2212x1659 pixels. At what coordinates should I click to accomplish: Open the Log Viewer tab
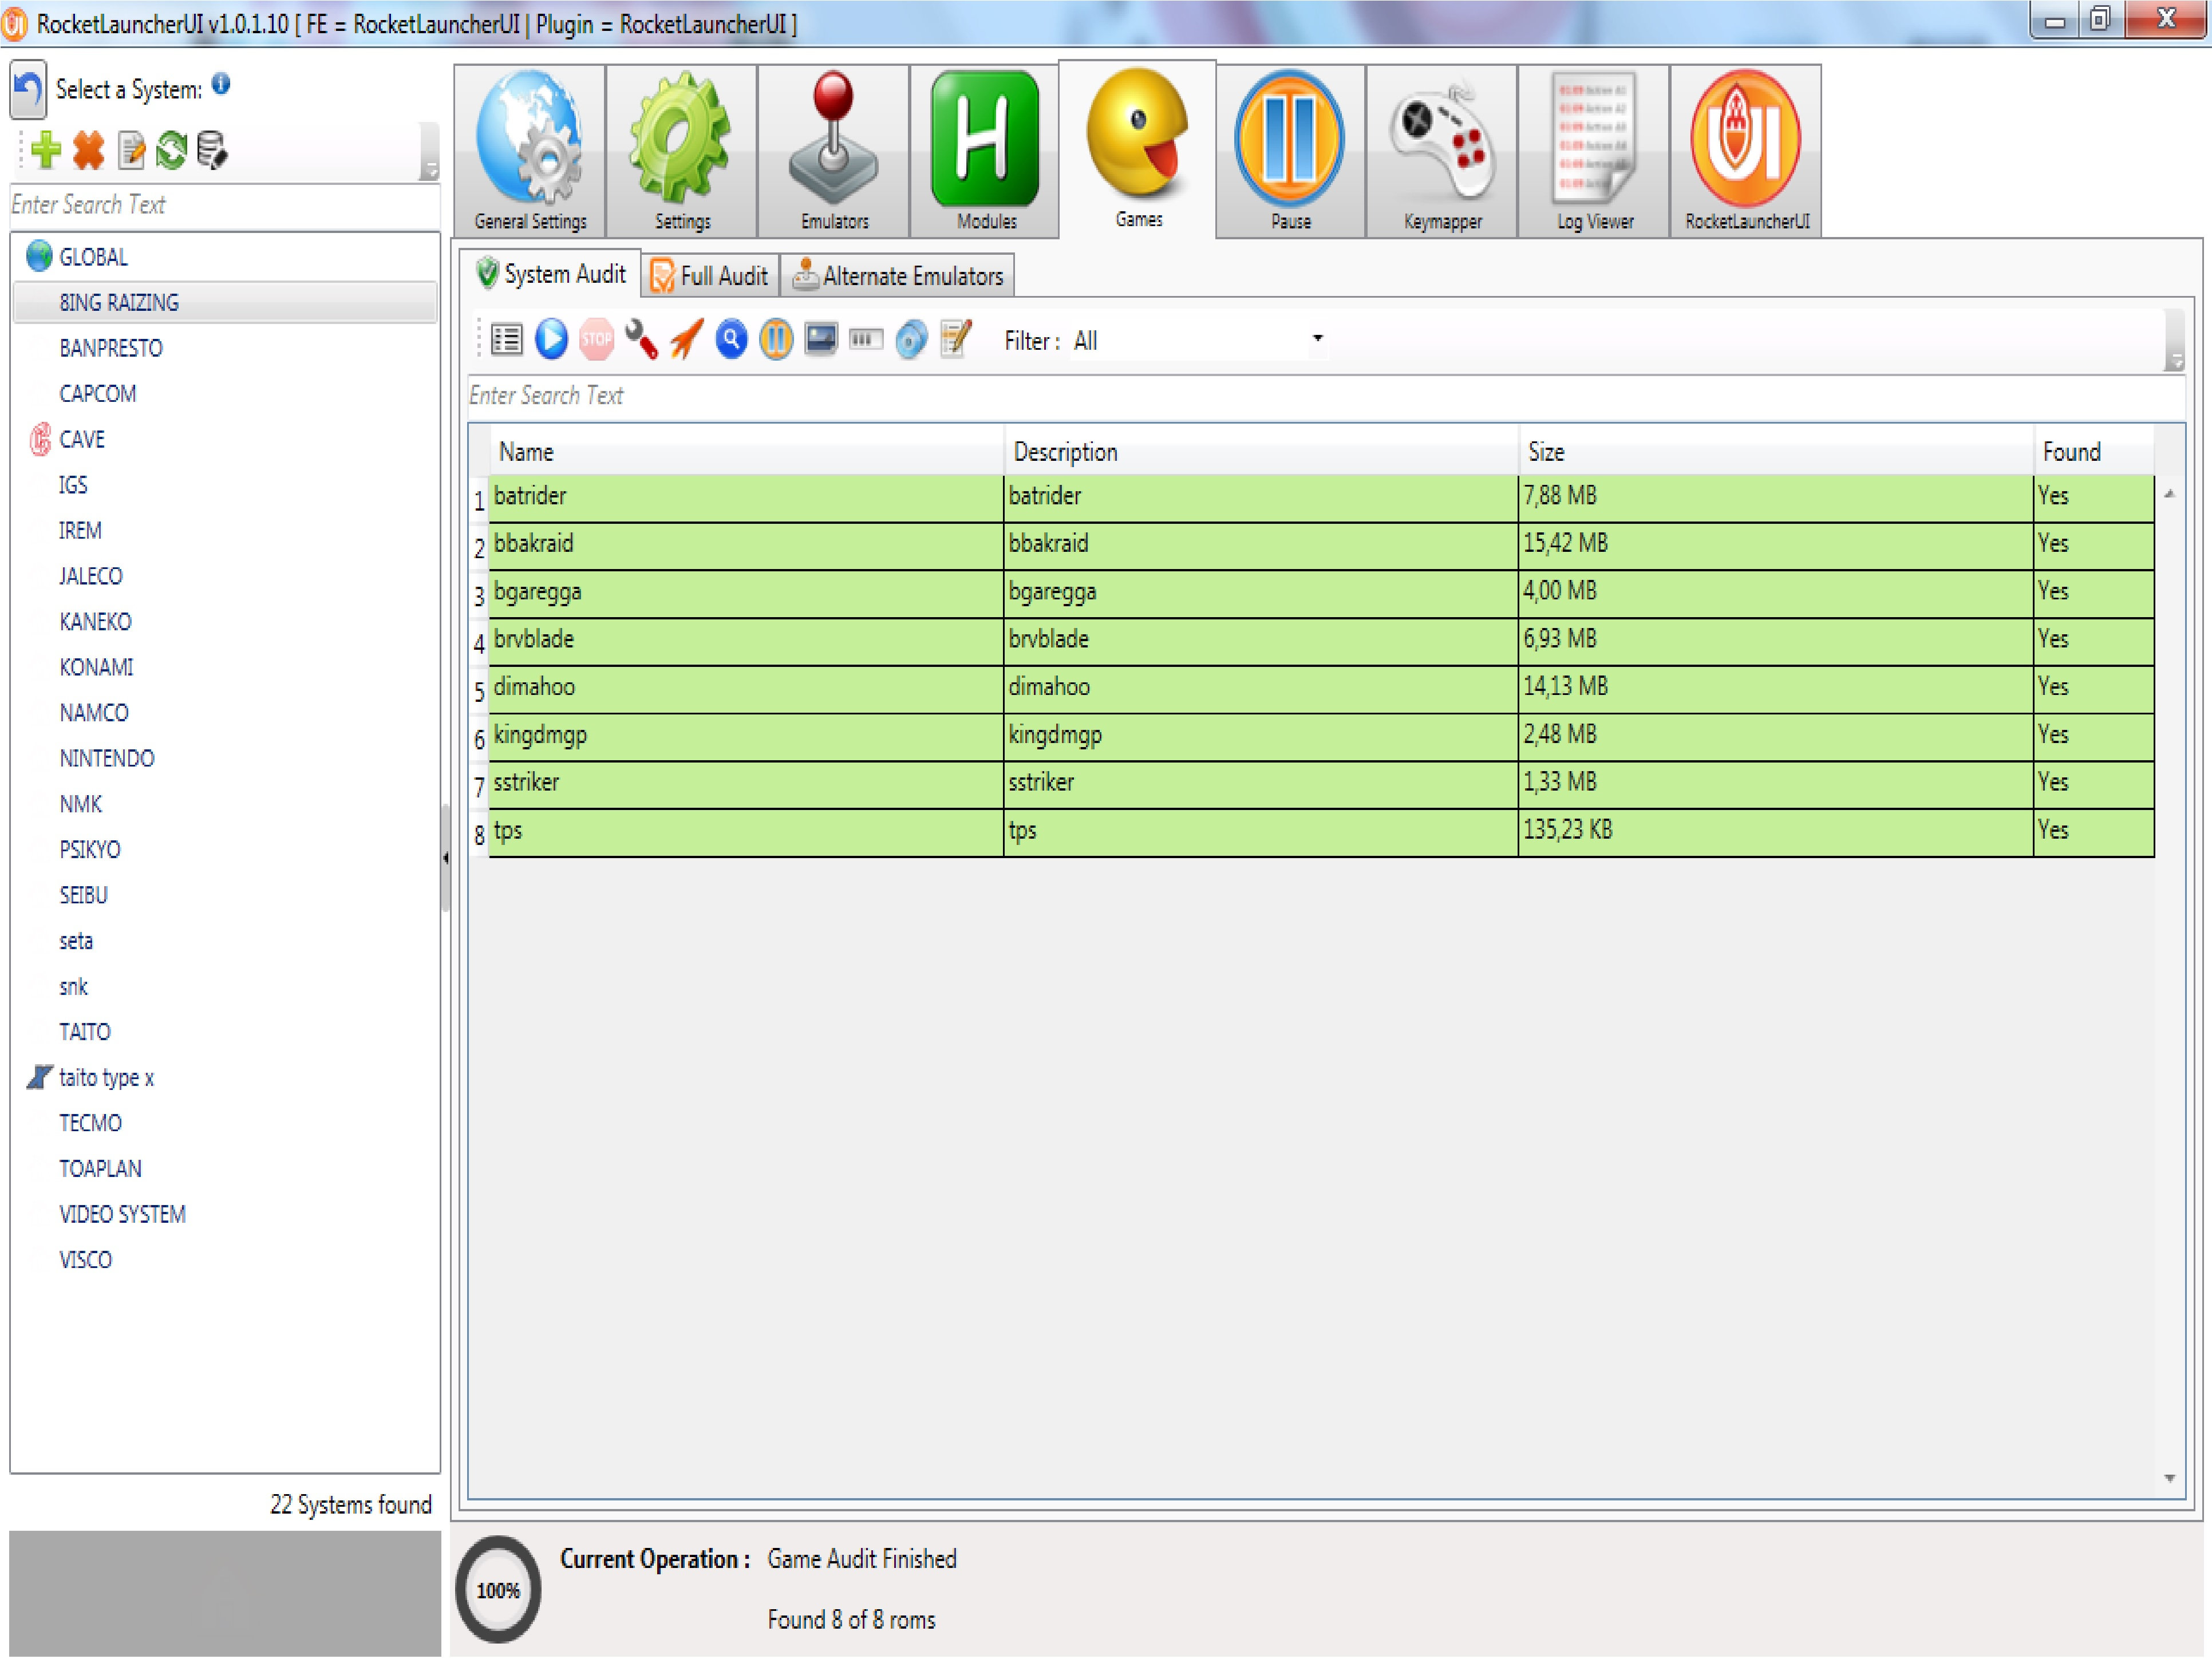(x=1594, y=152)
